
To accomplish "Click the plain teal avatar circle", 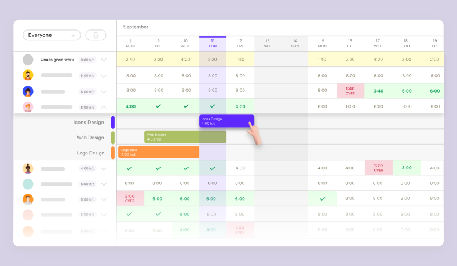I will pos(28,184).
